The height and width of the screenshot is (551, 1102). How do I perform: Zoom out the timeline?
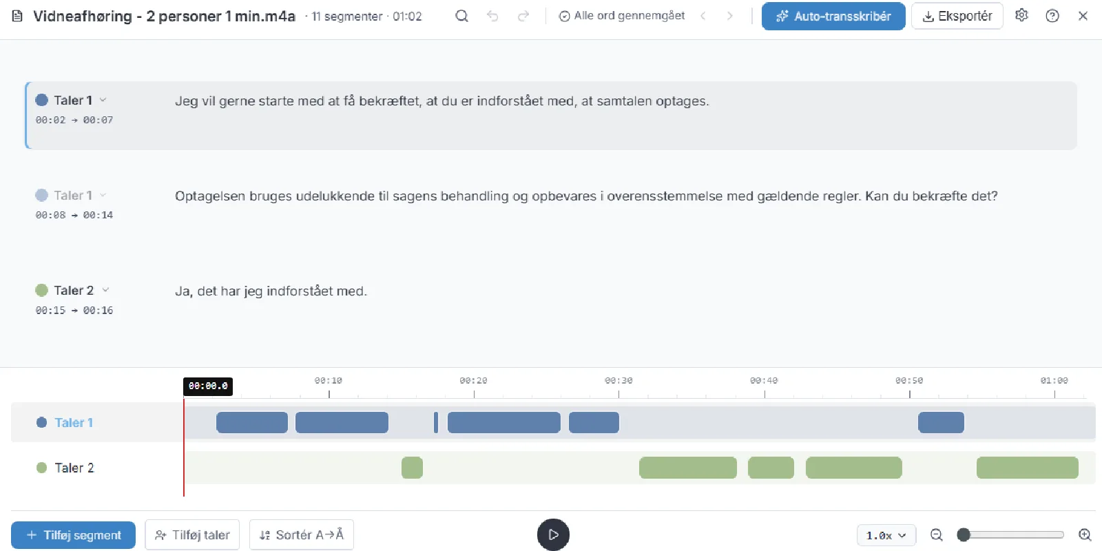click(x=937, y=534)
